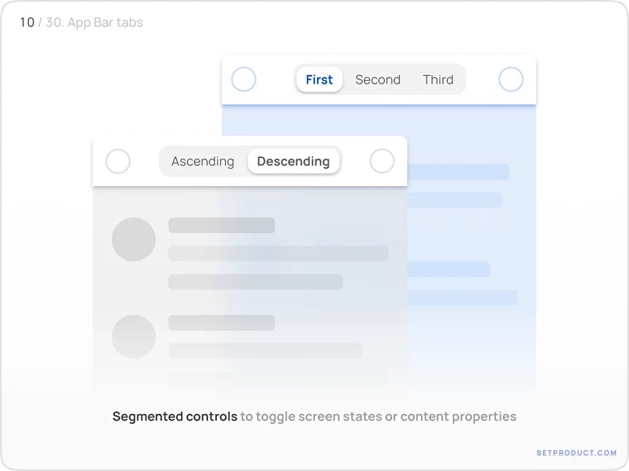Image resolution: width=629 pixels, height=471 pixels.
Task: Click the left circle icon in blue app bar
Action: click(243, 79)
